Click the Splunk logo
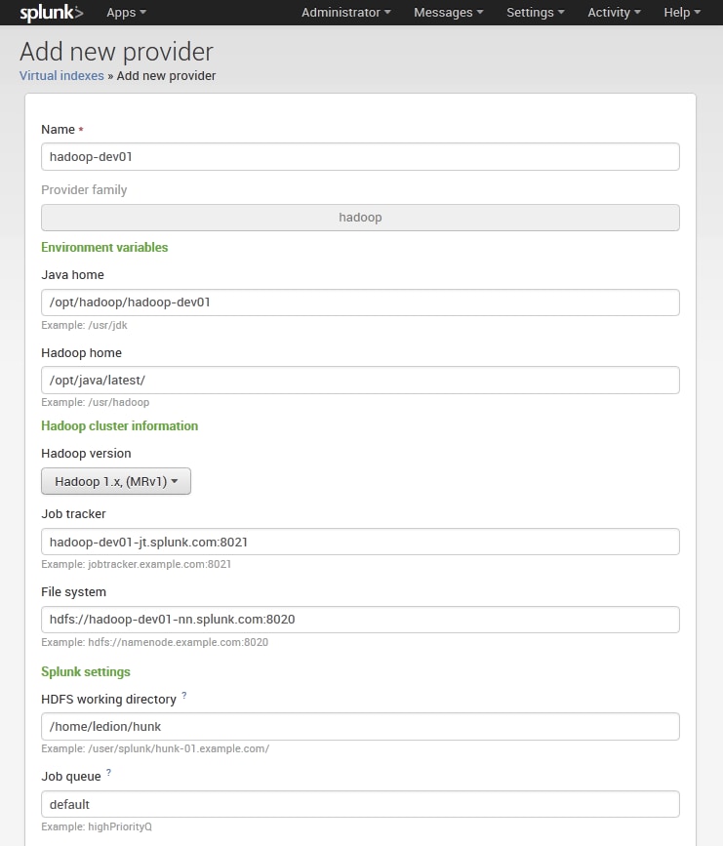Viewport: 723px width, 846px height. coord(52,13)
